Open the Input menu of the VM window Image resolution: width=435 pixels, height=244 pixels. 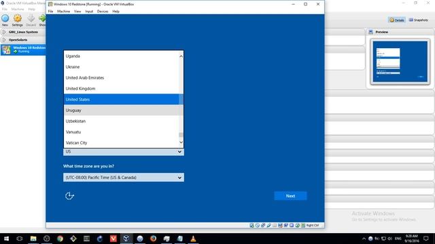[x=89, y=12]
